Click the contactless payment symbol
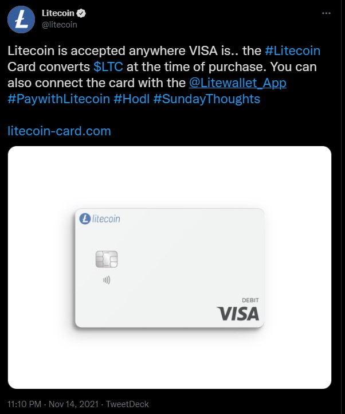Viewport: 345px width, 414px height. pyautogui.click(x=106, y=281)
